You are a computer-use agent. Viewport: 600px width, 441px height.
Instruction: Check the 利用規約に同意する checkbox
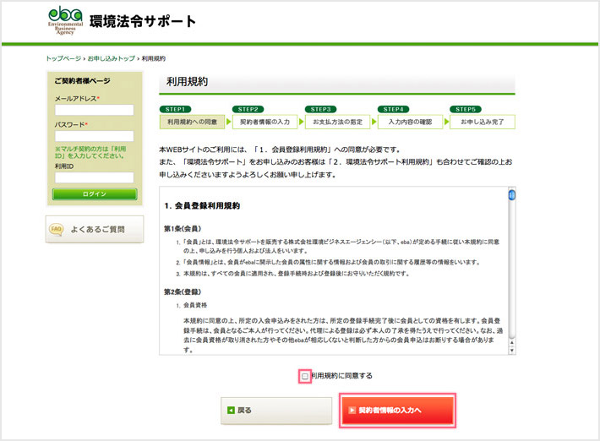point(305,376)
